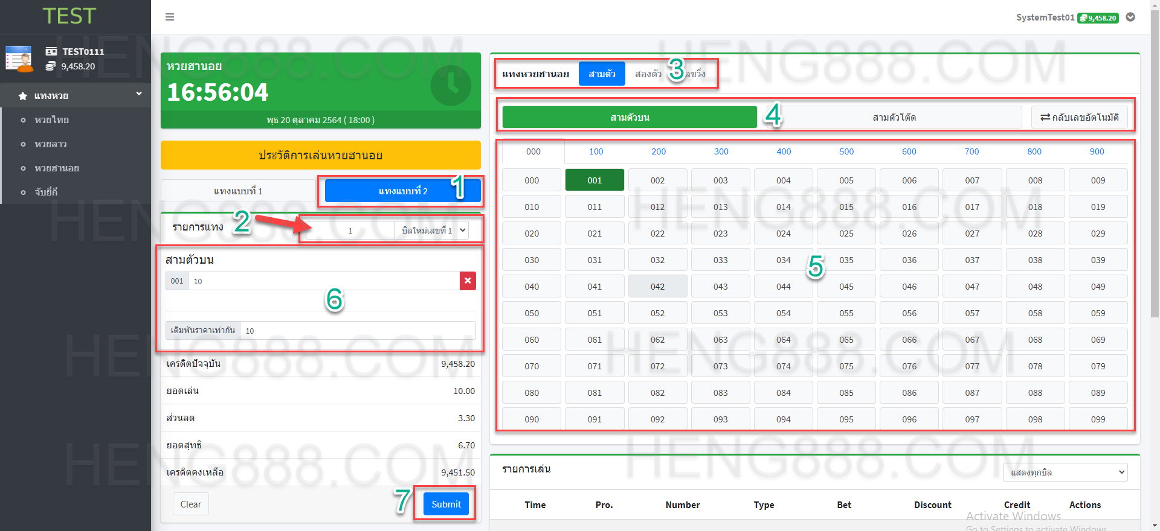Click the red X remove button for 001
The image size is (1160, 531).
468,281
